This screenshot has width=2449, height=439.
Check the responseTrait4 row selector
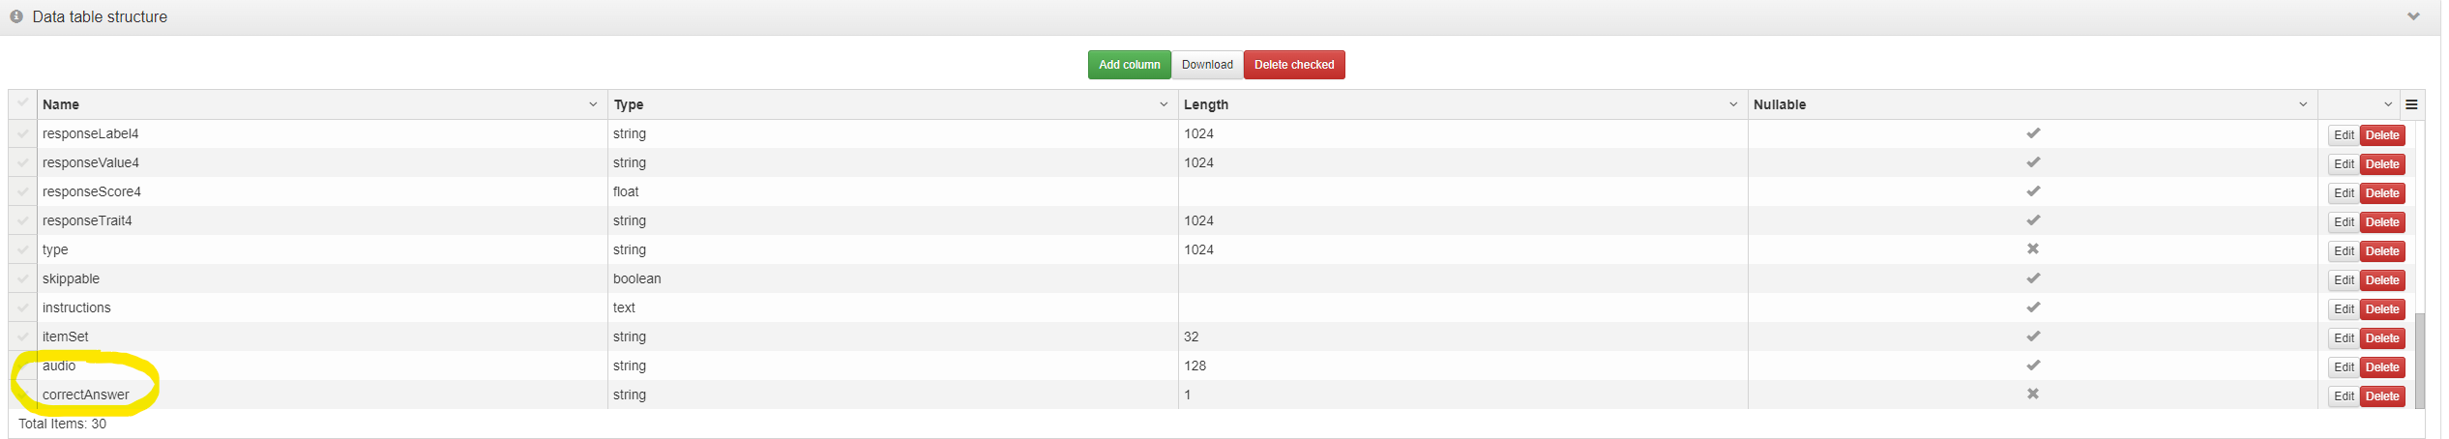[x=23, y=220]
